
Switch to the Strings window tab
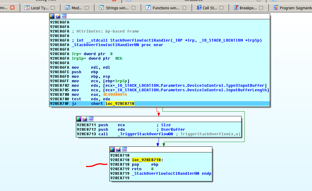117,8
